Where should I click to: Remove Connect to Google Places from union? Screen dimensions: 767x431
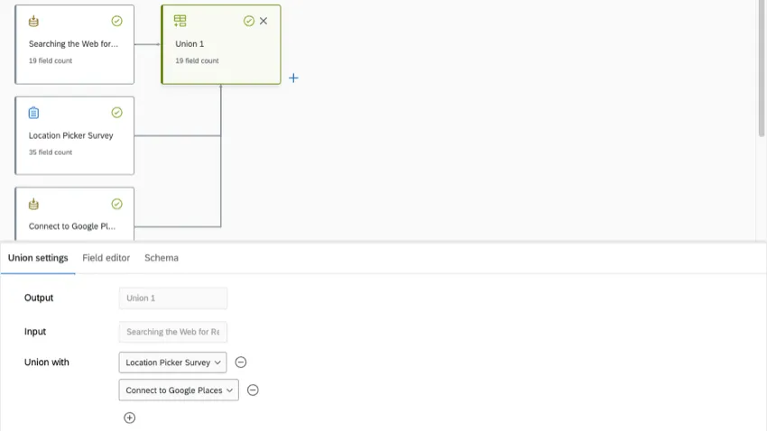pos(253,390)
